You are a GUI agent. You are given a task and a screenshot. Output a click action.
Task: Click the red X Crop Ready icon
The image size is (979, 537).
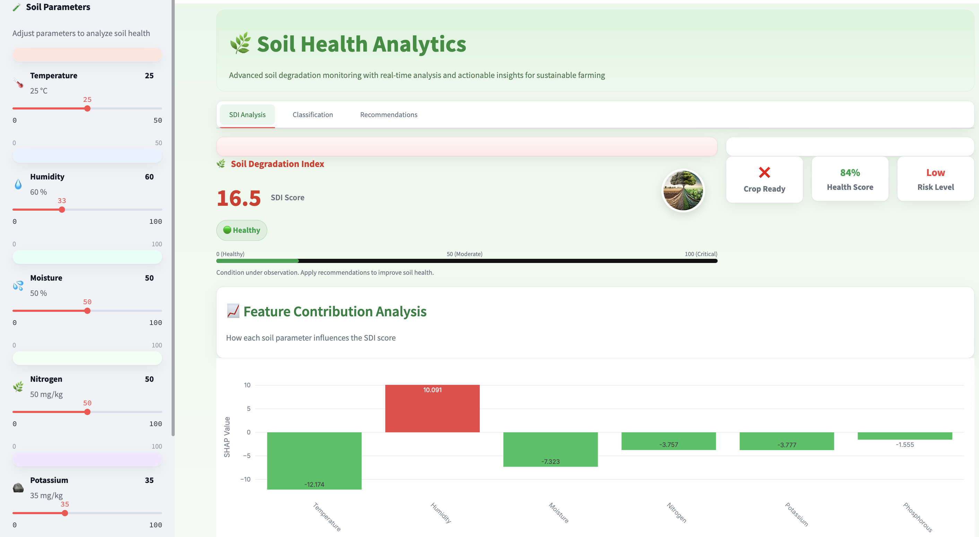coord(764,173)
